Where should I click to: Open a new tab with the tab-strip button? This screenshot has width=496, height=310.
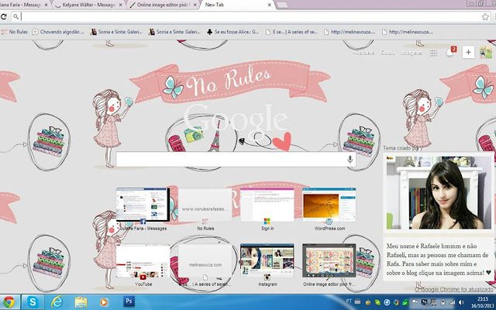(282, 5)
